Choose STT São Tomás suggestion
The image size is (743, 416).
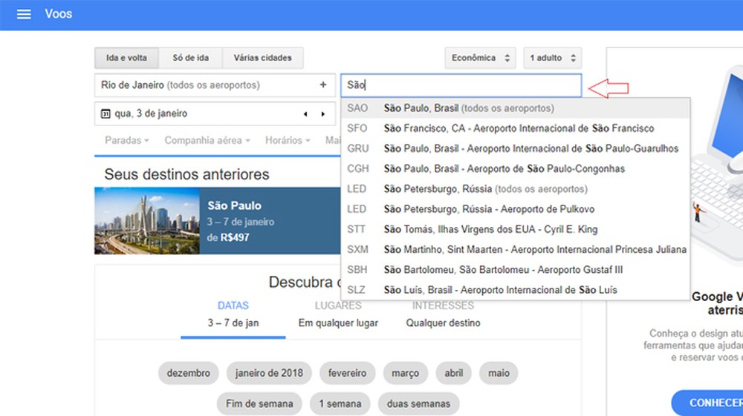click(x=515, y=229)
